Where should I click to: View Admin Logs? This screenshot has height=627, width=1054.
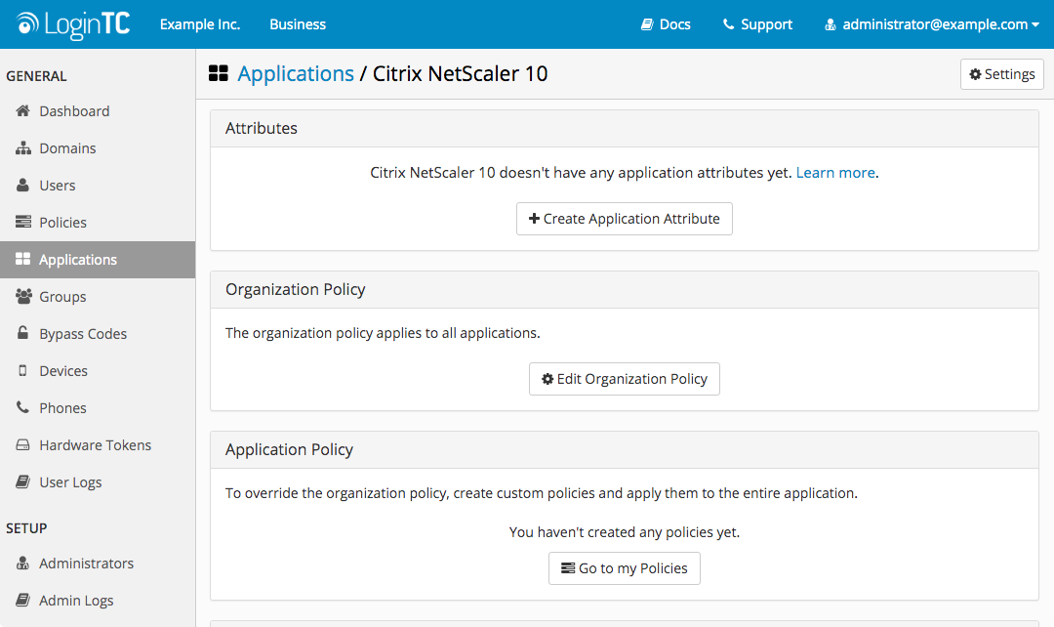(98, 600)
